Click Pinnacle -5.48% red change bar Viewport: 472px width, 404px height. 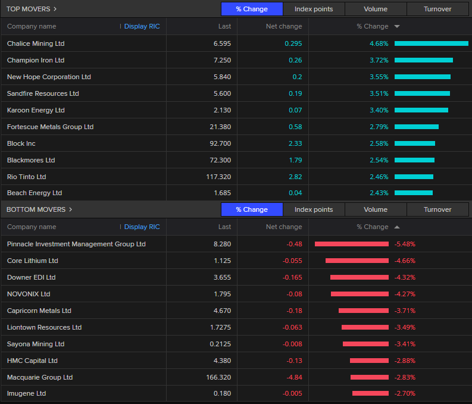tap(352, 244)
